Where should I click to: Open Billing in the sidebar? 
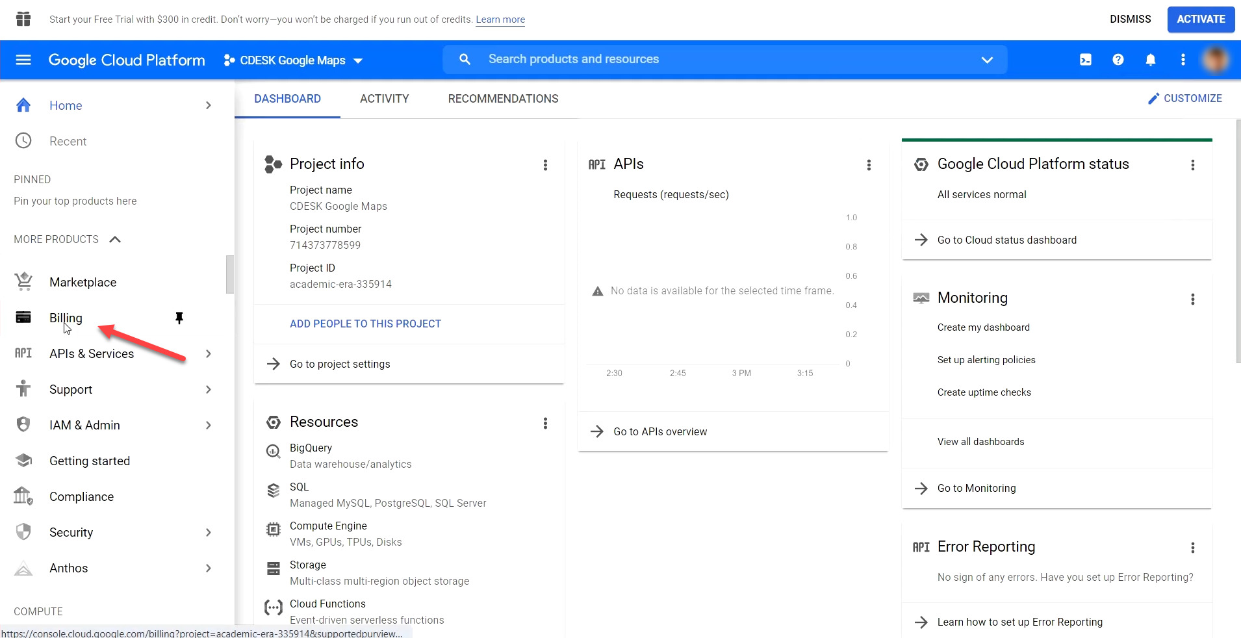[x=66, y=318]
